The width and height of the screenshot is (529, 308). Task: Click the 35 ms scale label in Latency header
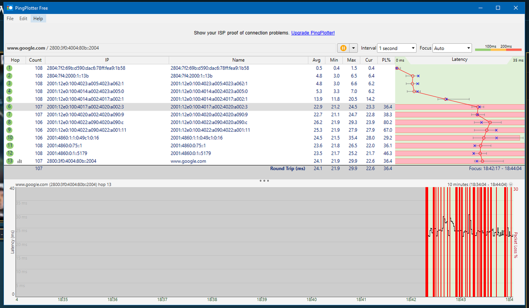[517, 60]
